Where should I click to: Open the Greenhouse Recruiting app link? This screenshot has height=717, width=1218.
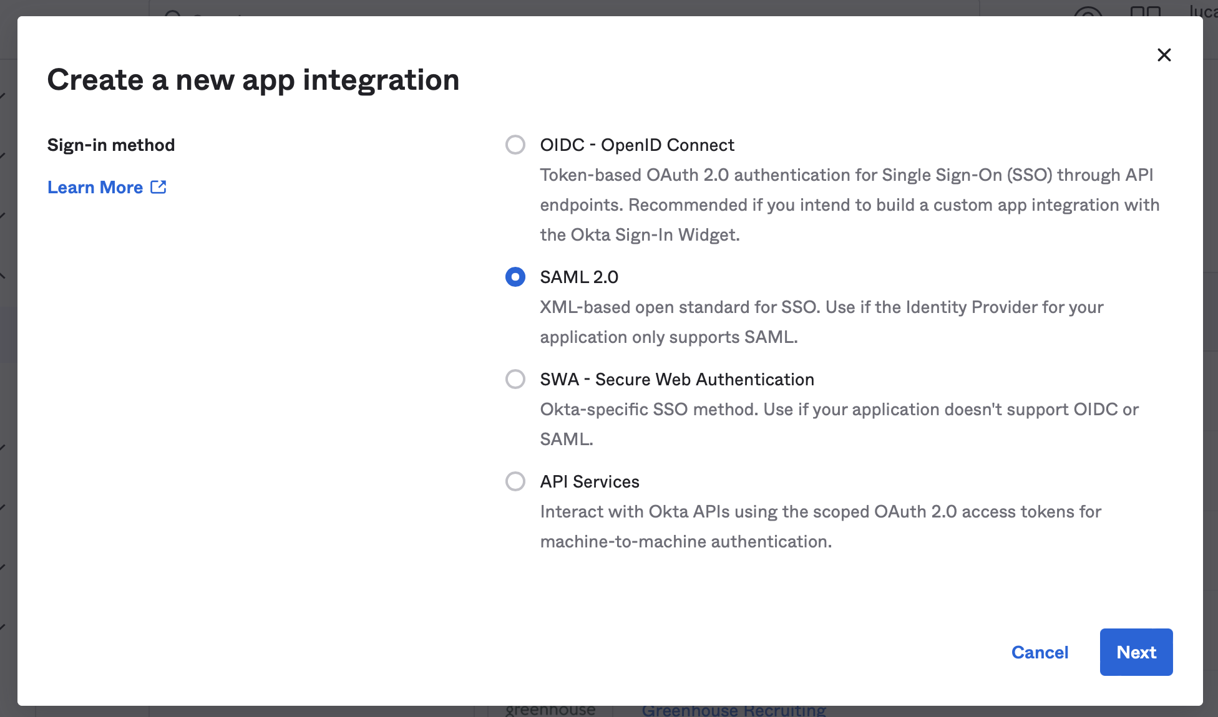(734, 710)
